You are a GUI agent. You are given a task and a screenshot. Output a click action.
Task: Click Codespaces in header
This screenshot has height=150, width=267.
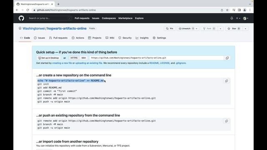click(x=108, y=18)
